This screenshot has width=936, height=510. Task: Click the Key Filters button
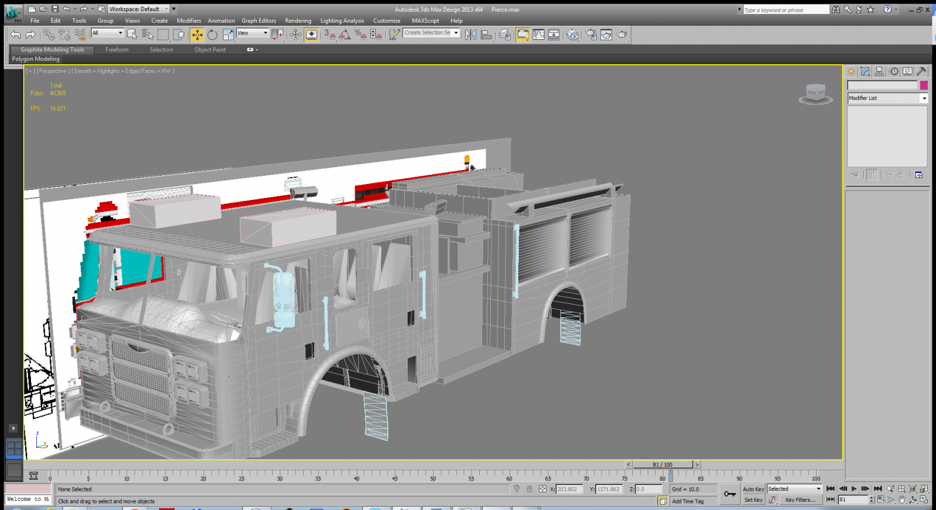pyautogui.click(x=800, y=500)
